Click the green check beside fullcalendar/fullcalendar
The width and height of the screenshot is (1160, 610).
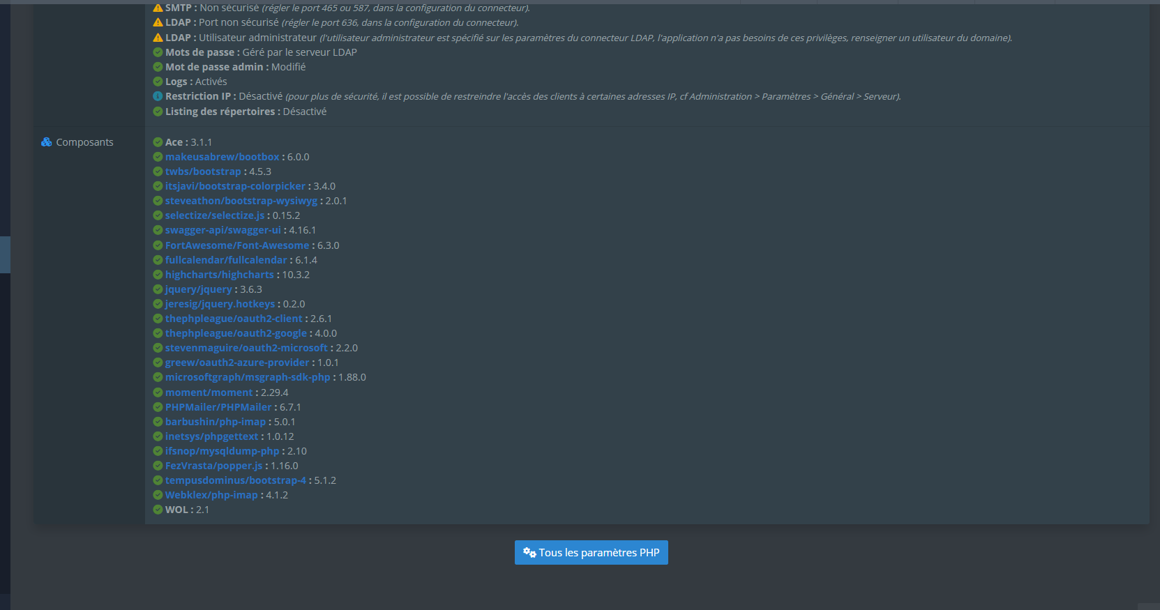coord(158,260)
